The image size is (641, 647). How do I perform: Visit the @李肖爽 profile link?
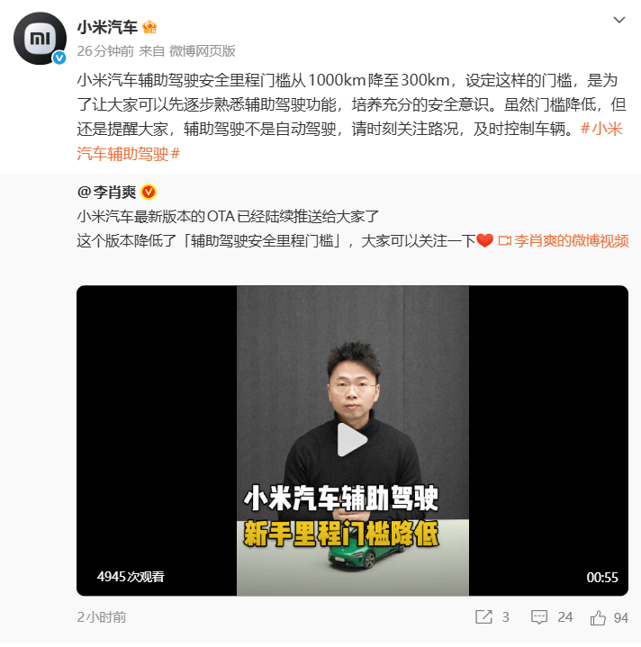tap(106, 193)
